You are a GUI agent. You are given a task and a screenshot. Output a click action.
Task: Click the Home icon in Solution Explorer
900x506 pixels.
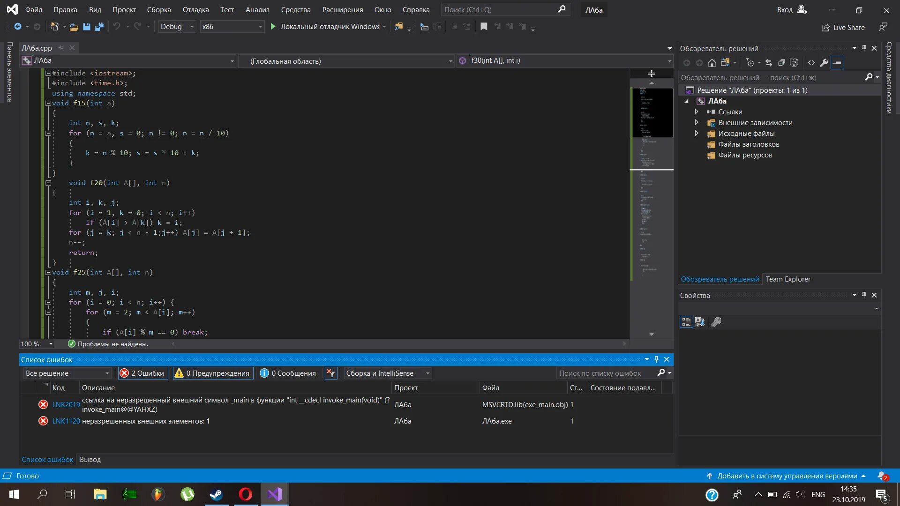tap(712, 63)
